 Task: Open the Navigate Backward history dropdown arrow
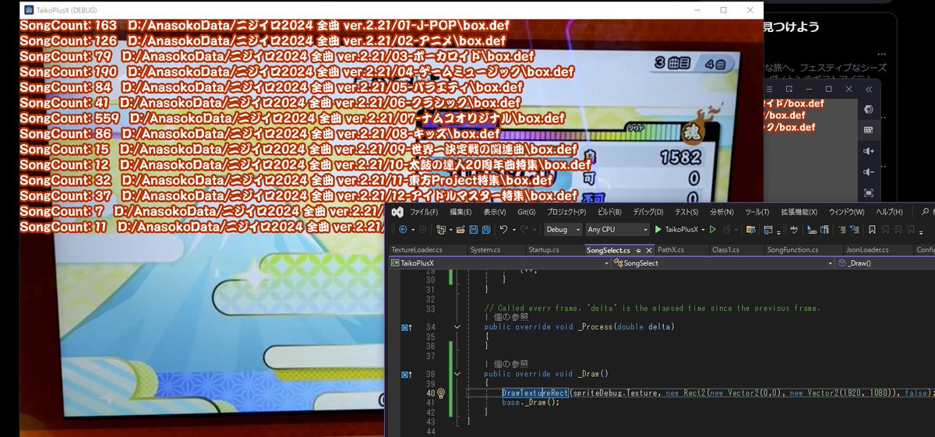click(x=413, y=230)
